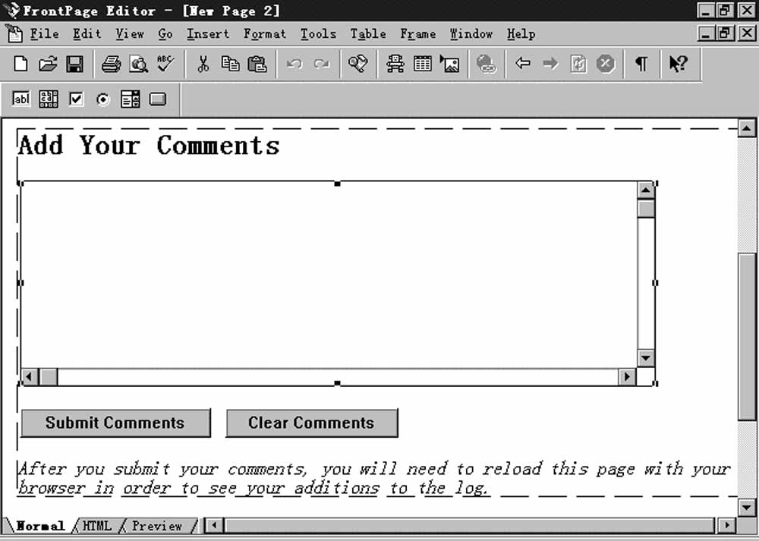Print the page using the printer icon
Image resolution: width=759 pixels, height=541 pixels.
[x=111, y=64]
